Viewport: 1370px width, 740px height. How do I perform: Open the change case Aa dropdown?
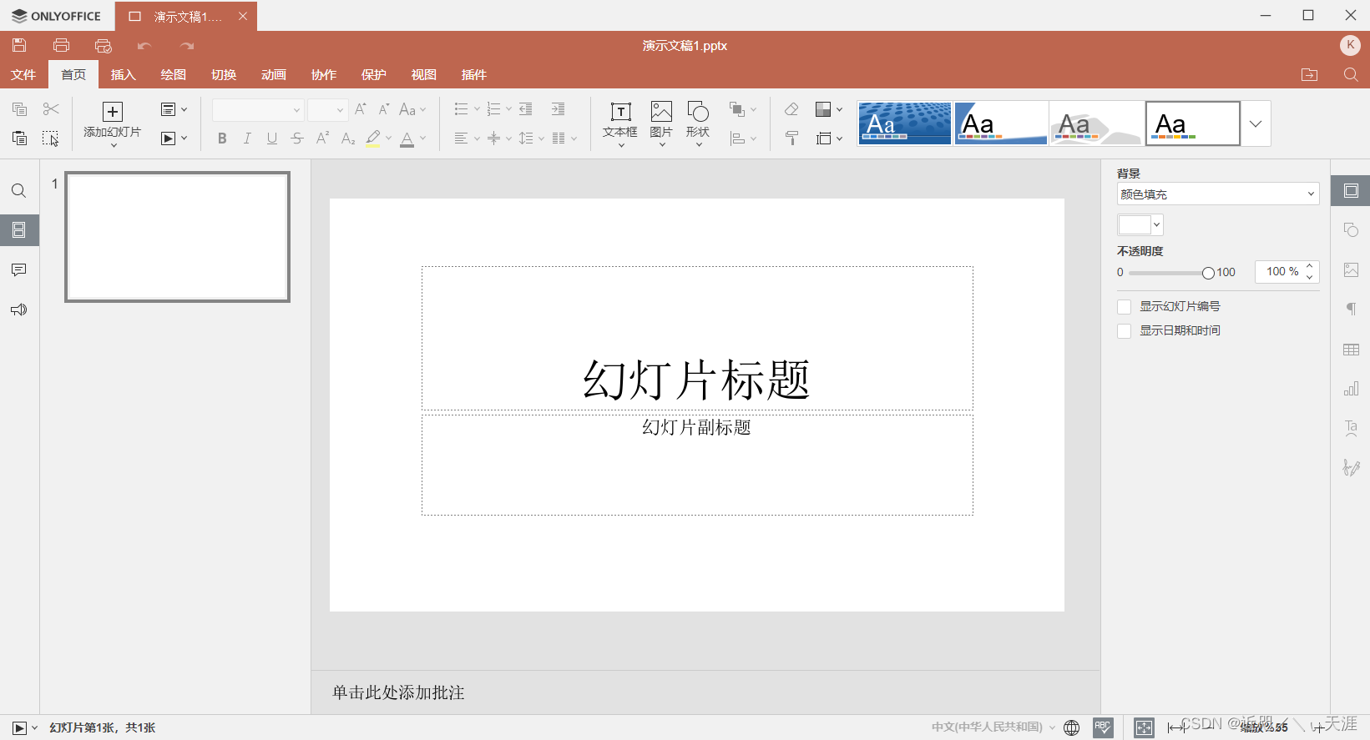coord(412,109)
